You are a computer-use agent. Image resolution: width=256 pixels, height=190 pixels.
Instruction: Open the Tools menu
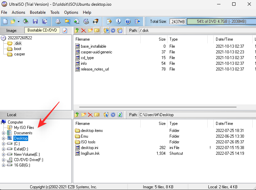pos(55,12)
